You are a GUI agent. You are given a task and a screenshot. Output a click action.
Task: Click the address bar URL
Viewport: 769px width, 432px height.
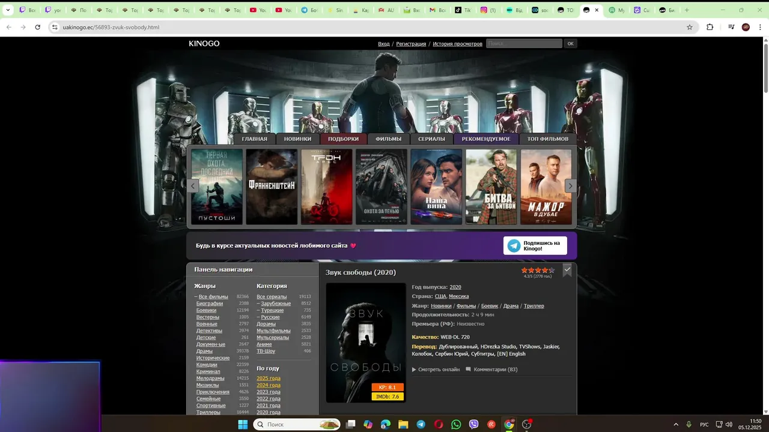111,27
